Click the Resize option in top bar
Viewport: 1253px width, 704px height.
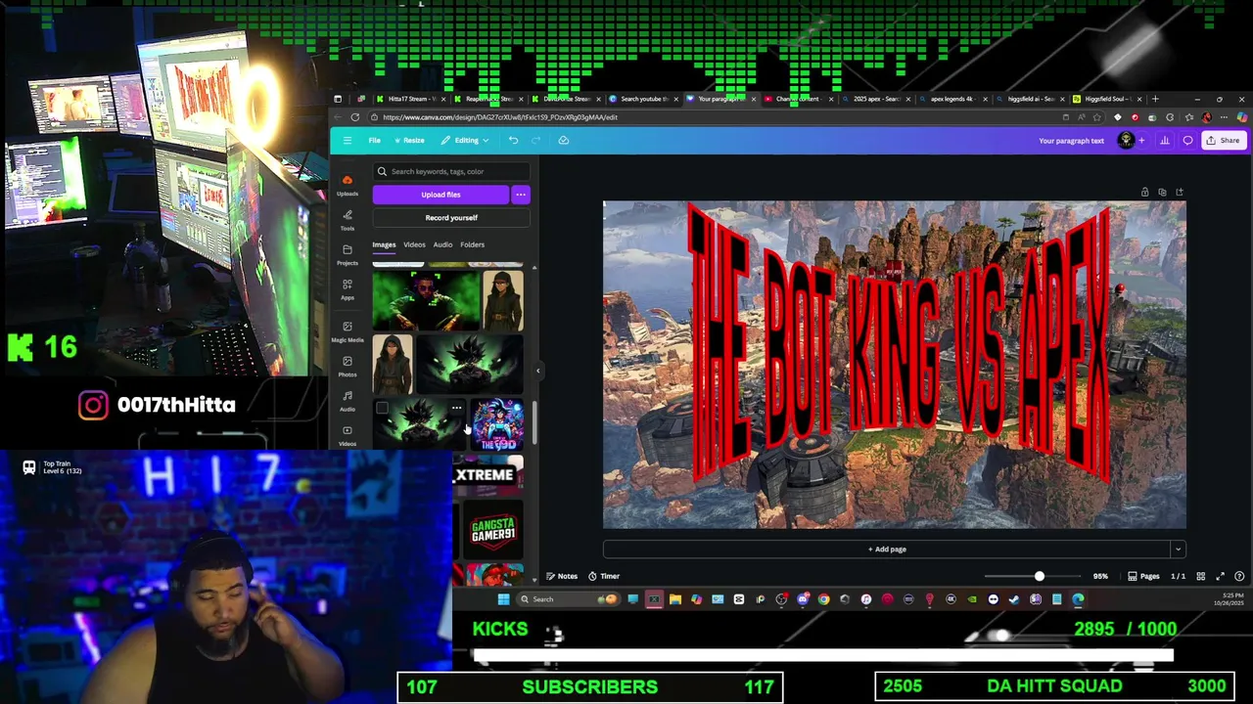click(408, 141)
